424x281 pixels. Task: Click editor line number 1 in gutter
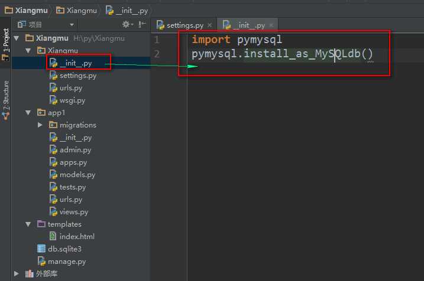click(157, 40)
